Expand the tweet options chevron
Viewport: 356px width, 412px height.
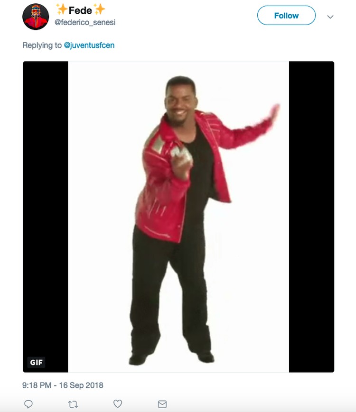[x=330, y=17]
